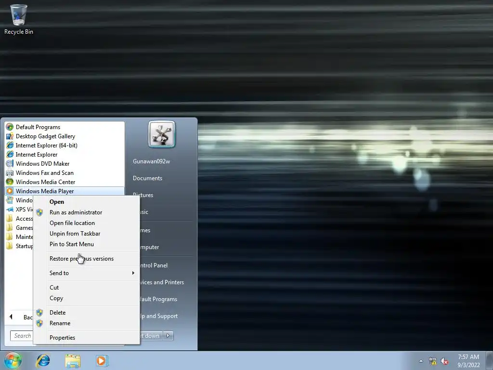This screenshot has height=370, width=493.
Task: Choose Run as administrator
Action: pyautogui.click(x=87, y=212)
